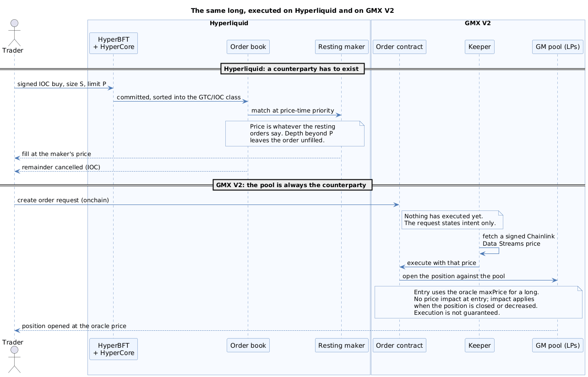
Task: Click the bottom Order book box
Action: pyautogui.click(x=248, y=345)
